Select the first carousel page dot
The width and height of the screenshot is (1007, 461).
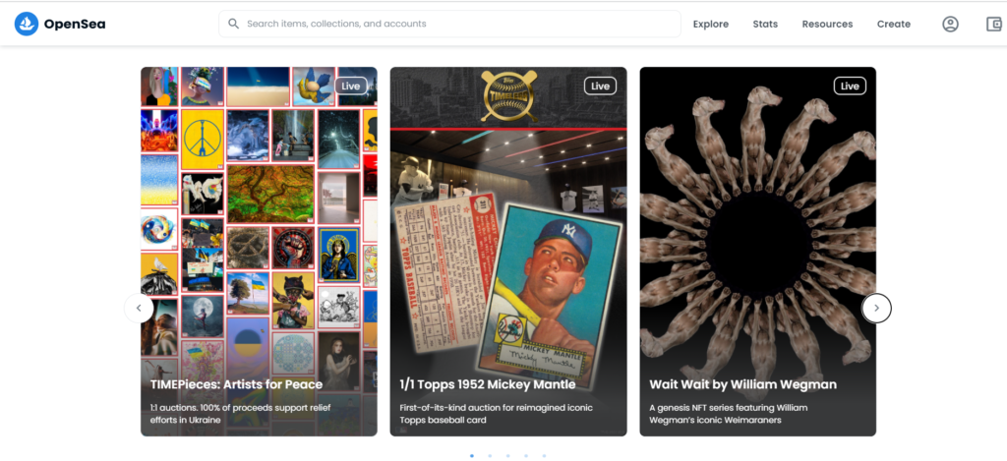[x=472, y=456]
